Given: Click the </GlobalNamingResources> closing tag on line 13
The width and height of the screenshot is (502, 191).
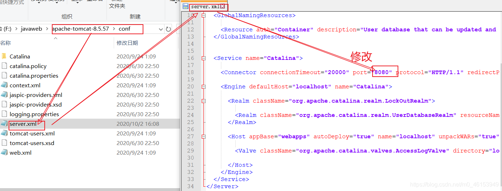Looking at the screenshot, I should (x=256, y=37).
